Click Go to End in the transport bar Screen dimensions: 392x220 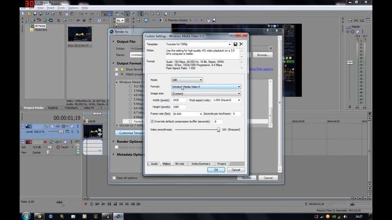tap(127, 204)
